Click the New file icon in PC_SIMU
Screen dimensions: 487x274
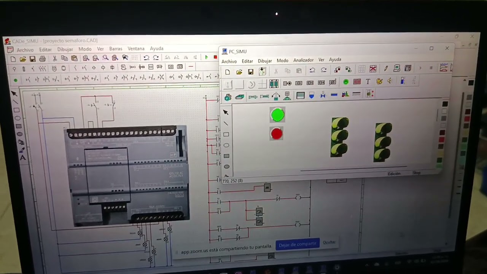[x=228, y=72]
